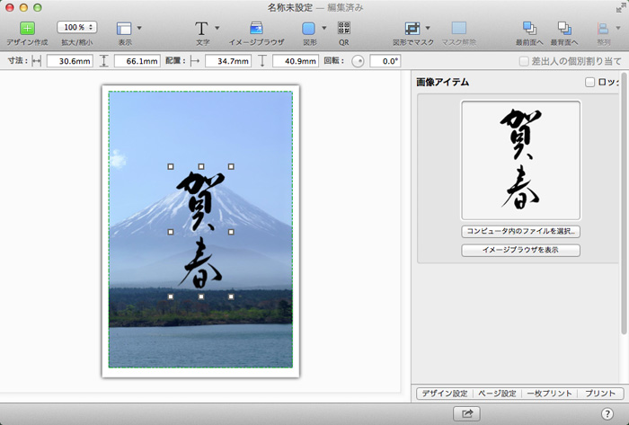Click the help question mark button
Screen dimensions: 629x425
[x=607, y=412]
